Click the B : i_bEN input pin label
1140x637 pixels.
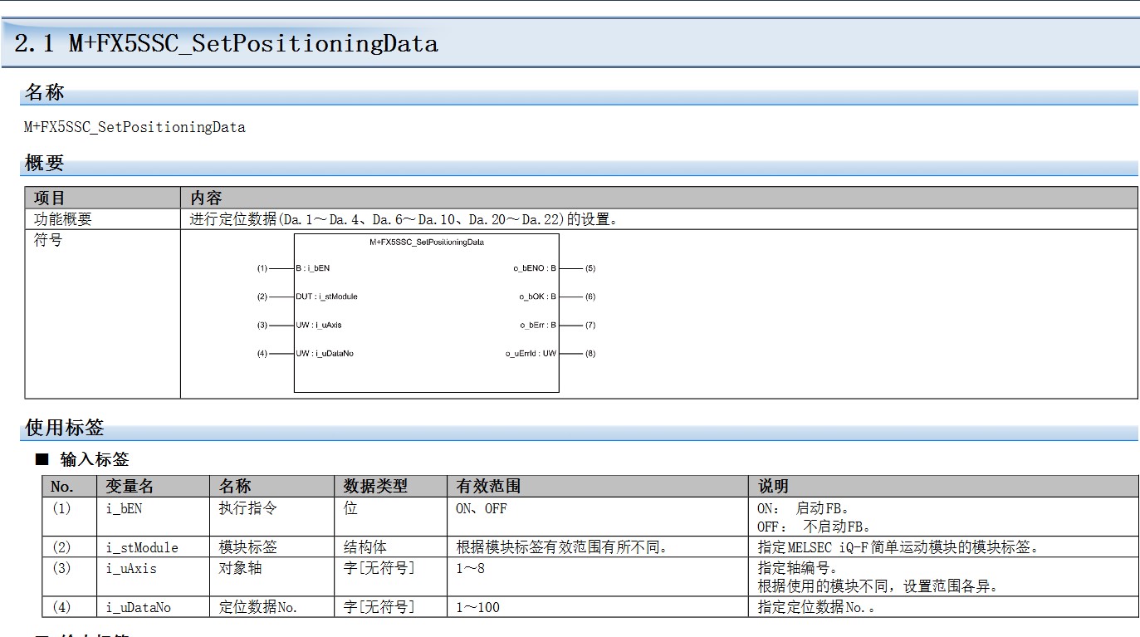coord(313,268)
